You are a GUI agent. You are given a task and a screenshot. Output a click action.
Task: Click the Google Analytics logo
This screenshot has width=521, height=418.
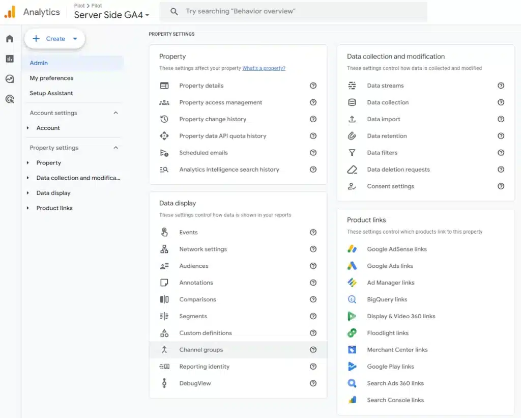(x=10, y=12)
